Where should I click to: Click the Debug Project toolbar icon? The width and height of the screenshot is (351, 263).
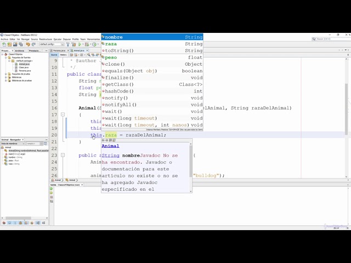pyautogui.click(x=87, y=44)
